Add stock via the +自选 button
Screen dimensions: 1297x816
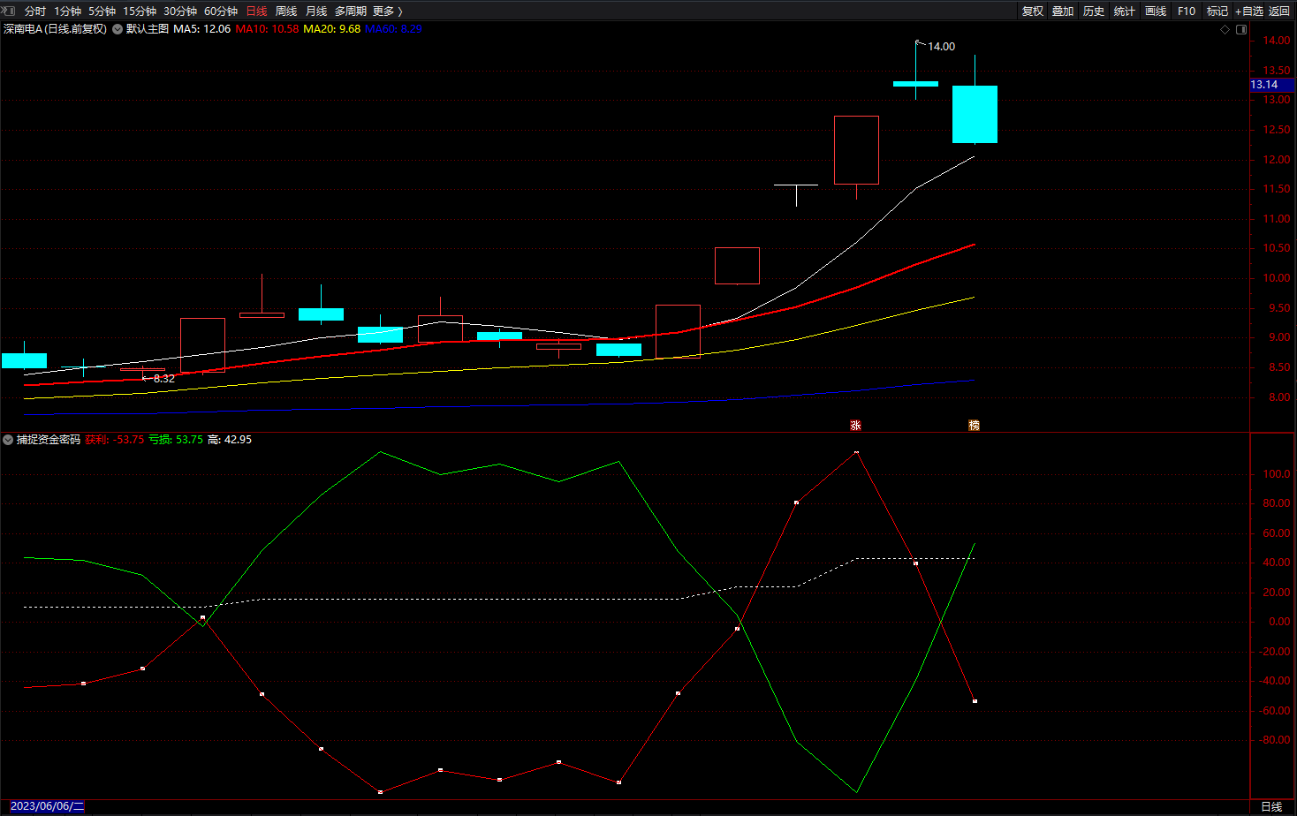[1249, 11]
